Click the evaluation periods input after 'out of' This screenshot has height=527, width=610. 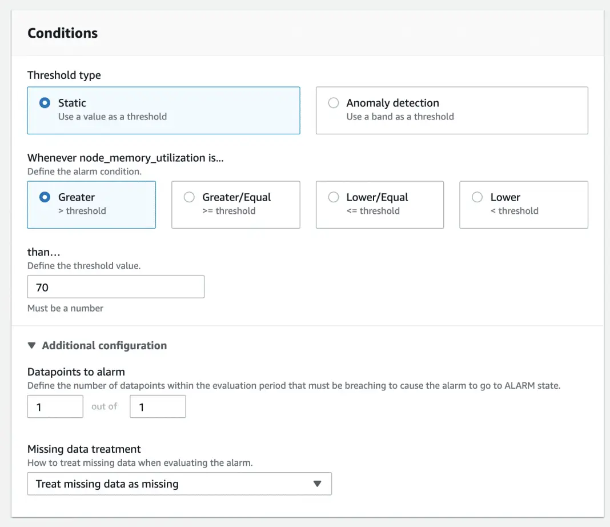[x=158, y=406]
